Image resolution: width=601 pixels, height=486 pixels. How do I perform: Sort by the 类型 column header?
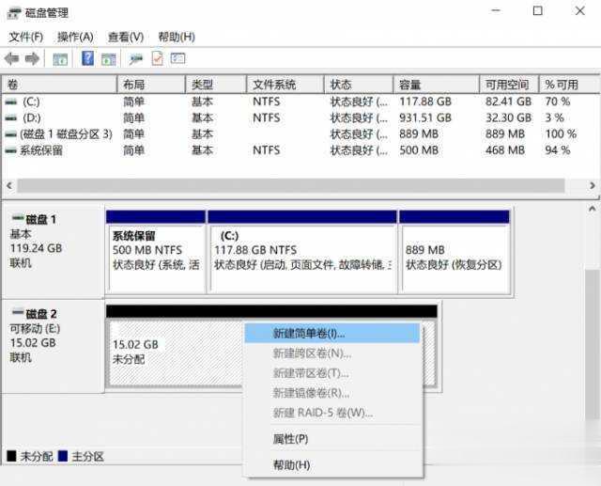[216, 85]
